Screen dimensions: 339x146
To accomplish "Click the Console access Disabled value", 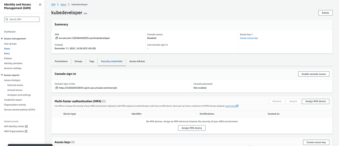I will point(152,38).
